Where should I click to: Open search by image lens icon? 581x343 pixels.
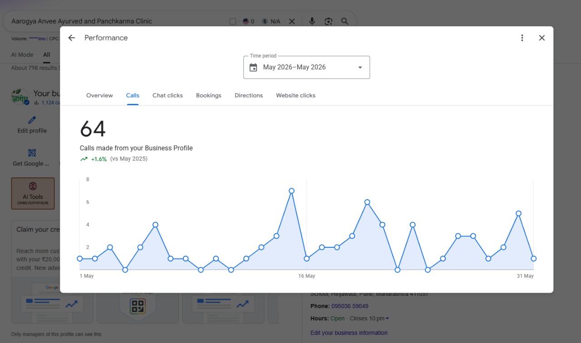(x=328, y=21)
